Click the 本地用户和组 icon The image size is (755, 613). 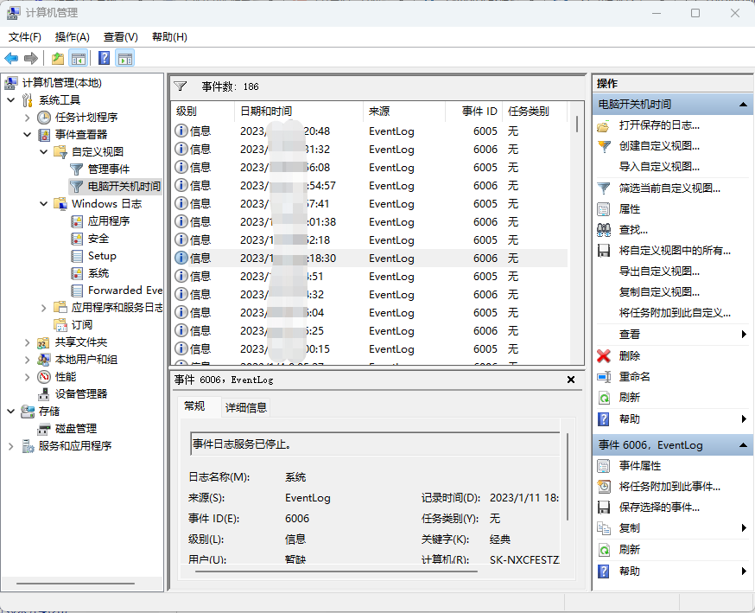[44, 360]
